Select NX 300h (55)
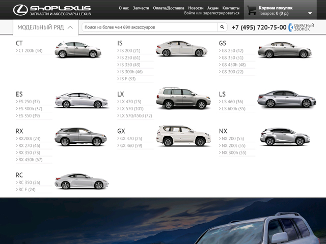The height and width of the screenshot is (244, 326). 234,152
